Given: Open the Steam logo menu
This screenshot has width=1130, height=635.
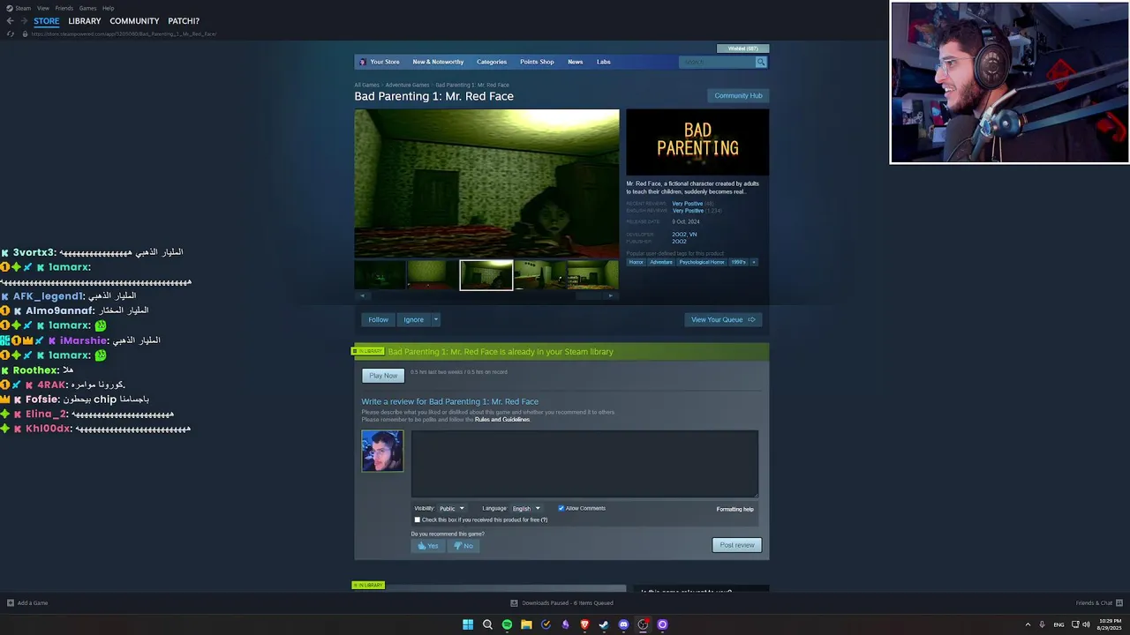Looking at the screenshot, I should [8, 8].
